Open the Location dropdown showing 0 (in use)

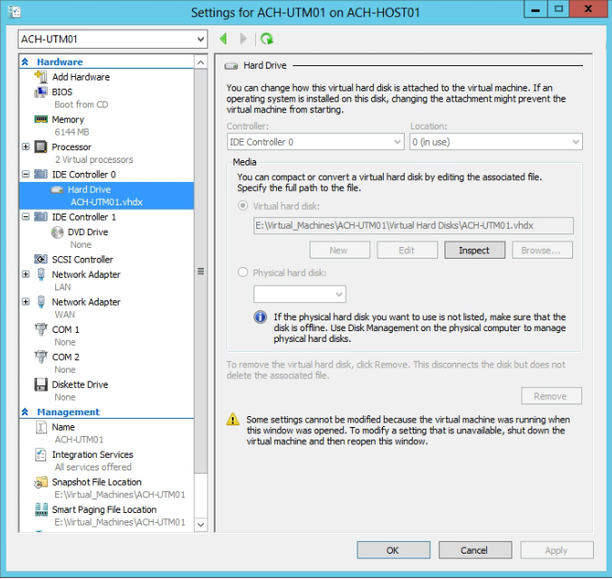pyautogui.click(x=496, y=142)
